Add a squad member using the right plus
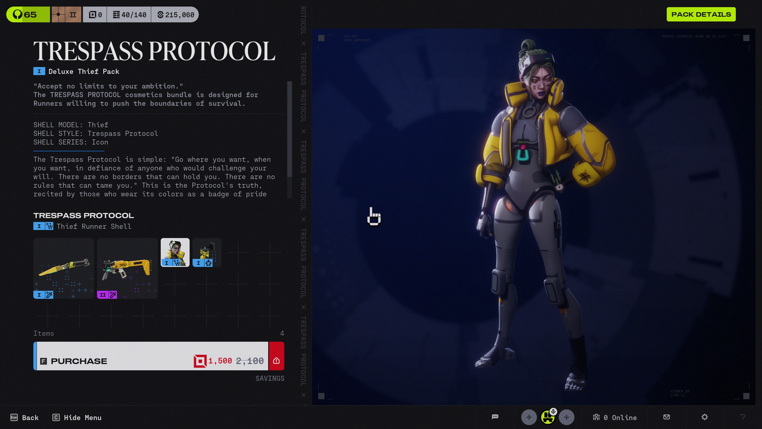 [x=566, y=417]
